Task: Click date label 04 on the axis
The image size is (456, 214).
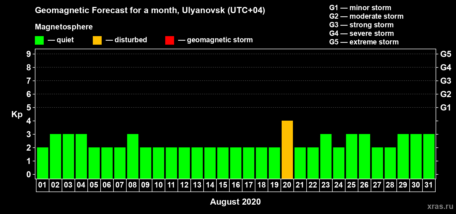Action: 81,185
